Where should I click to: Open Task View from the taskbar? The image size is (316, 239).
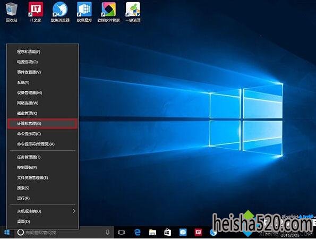pos(121,232)
